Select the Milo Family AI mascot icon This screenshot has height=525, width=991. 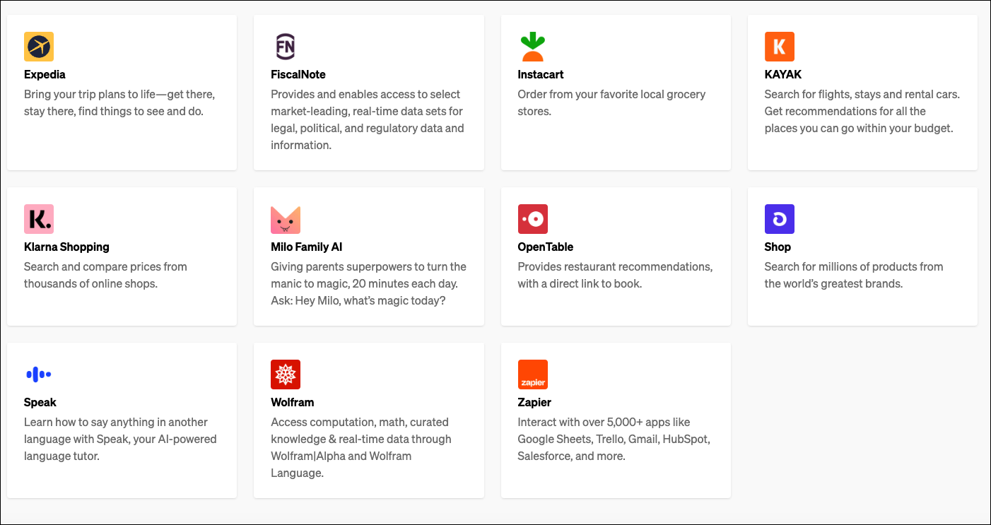click(286, 219)
